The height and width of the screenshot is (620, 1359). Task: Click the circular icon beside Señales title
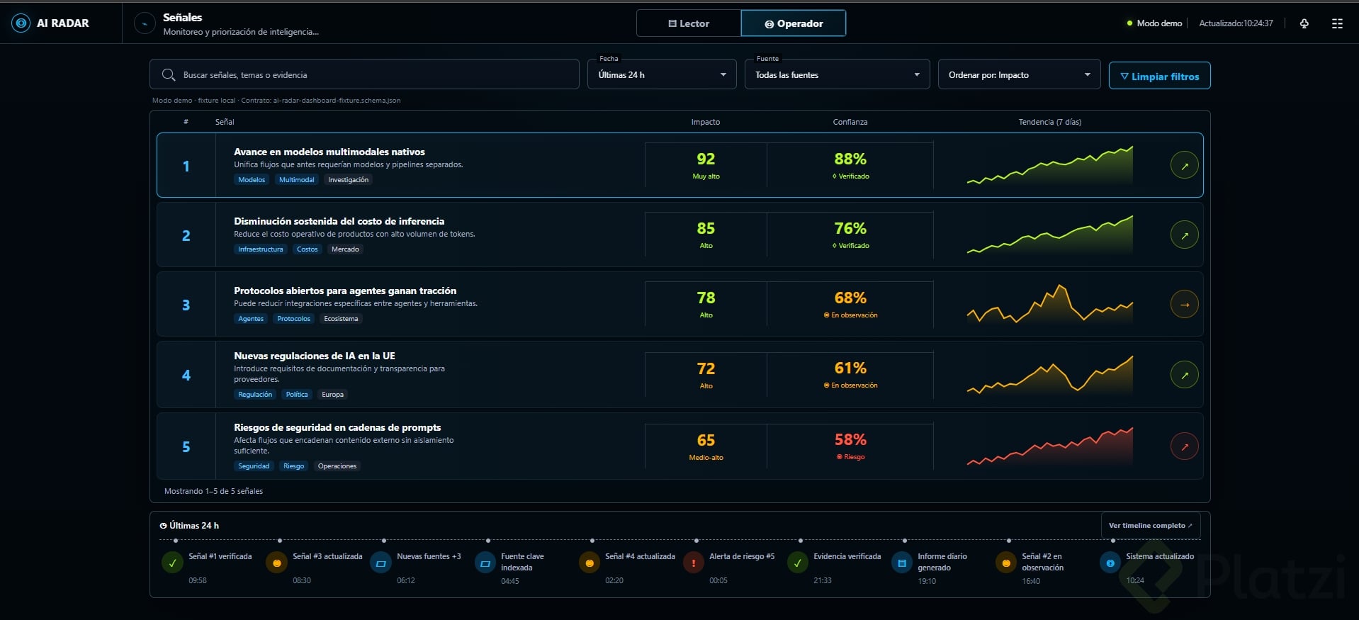coord(145,23)
